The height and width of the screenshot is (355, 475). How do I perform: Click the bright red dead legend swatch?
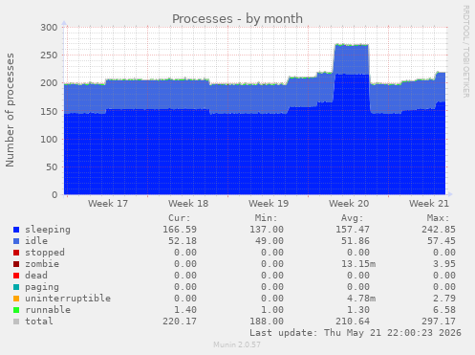(16, 276)
